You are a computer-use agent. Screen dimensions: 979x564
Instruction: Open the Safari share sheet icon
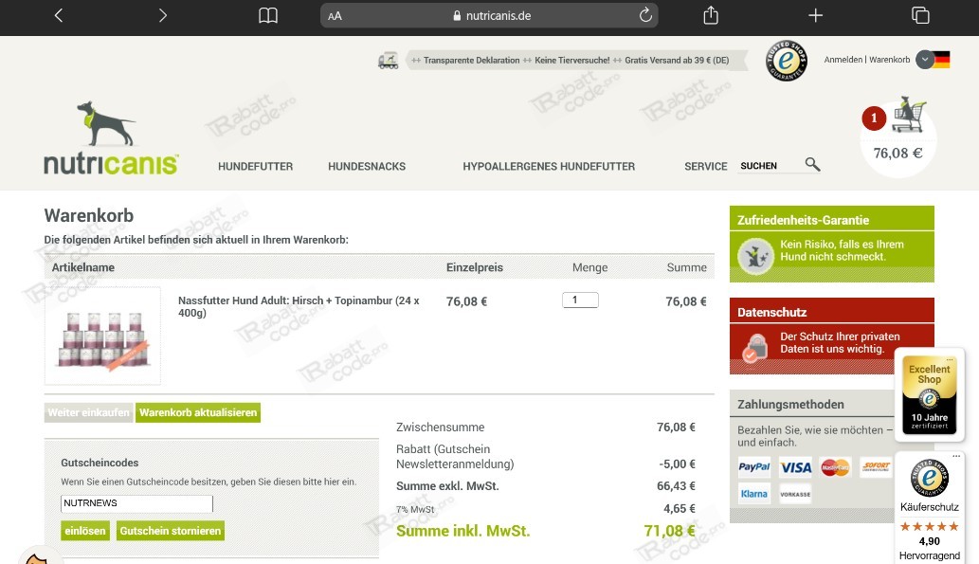711,15
